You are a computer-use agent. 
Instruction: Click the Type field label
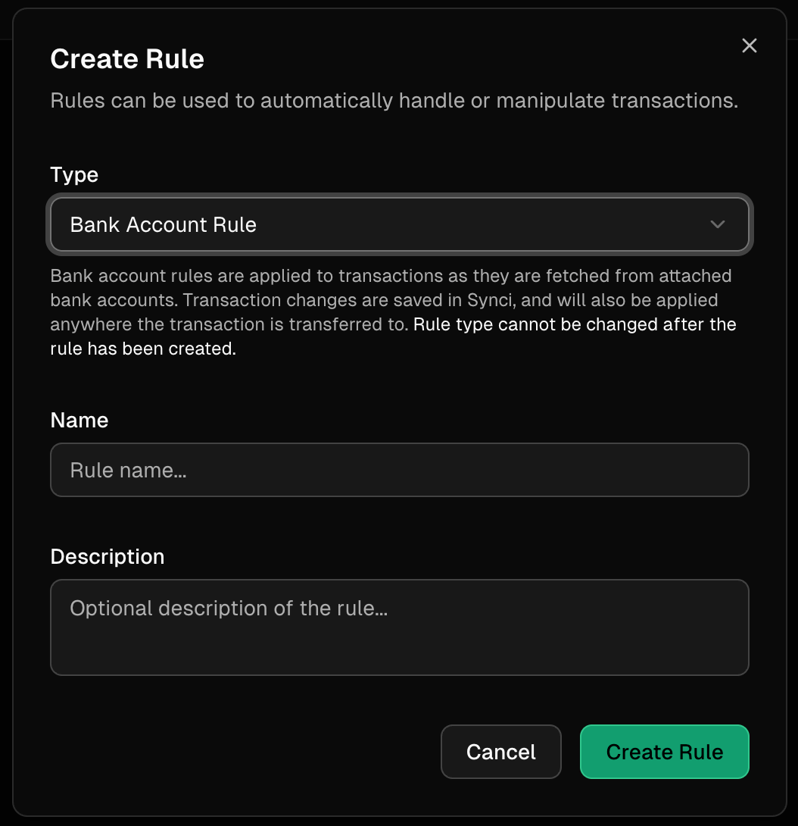pyautogui.click(x=74, y=175)
